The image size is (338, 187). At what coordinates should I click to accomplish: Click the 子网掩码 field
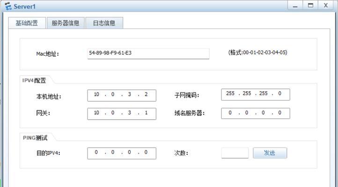[256, 94]
